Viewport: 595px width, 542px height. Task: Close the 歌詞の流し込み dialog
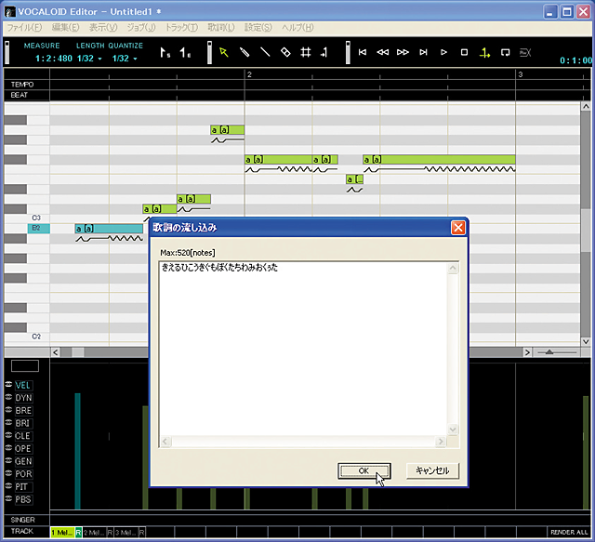tap(458, 228)
